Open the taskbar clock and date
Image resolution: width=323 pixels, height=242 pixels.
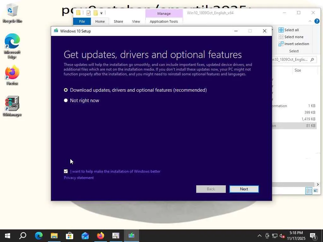[x=296, y=236]
